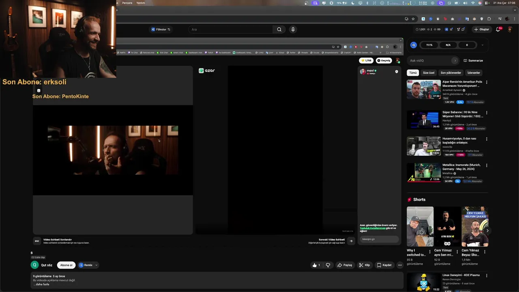Viewport: 519px width, 292px height.
Task: Start voice search with the microphone icon
Action: click(293, 29)
